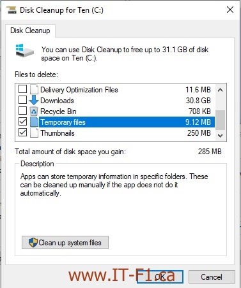Click 'Total amount of disk space you gain' label
Screen dimensions: 241x288
[x=70, y=152]
